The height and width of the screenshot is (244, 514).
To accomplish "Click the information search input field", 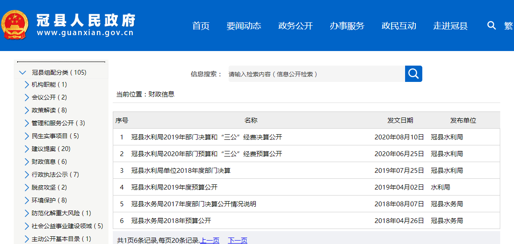I will (x=316, y=74).
